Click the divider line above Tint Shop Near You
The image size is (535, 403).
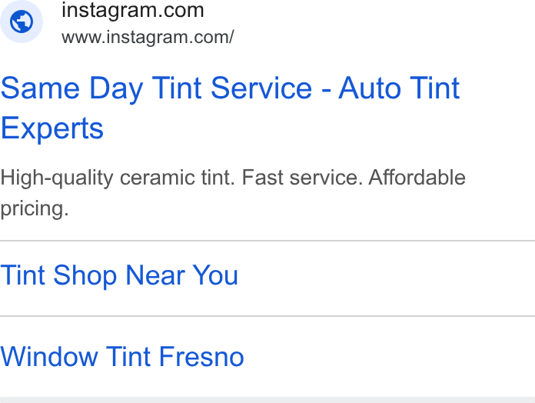point(267,241)
